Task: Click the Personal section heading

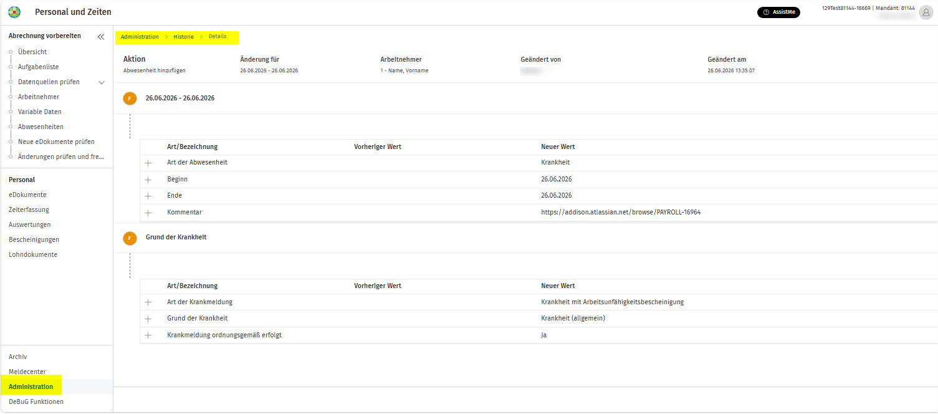Action: [22, 180]
